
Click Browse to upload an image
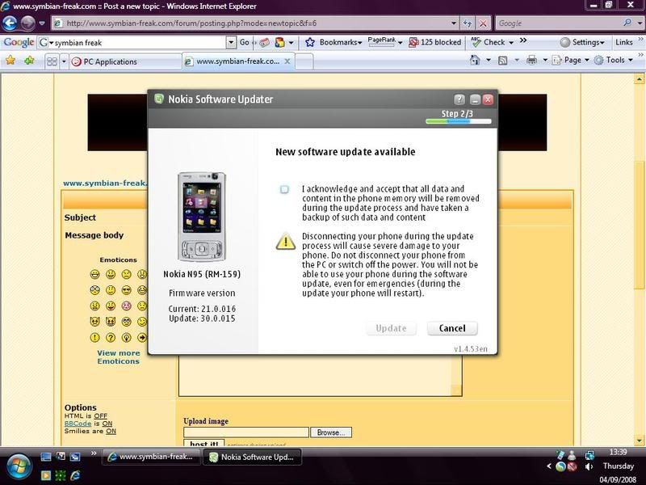click(x=331, y=432)
